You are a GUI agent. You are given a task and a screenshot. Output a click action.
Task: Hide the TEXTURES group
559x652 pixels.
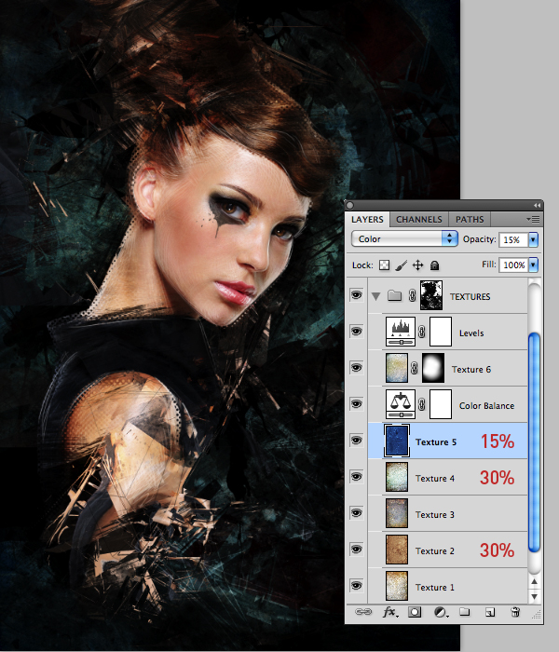pyautogui.click(x=357, y=295)
